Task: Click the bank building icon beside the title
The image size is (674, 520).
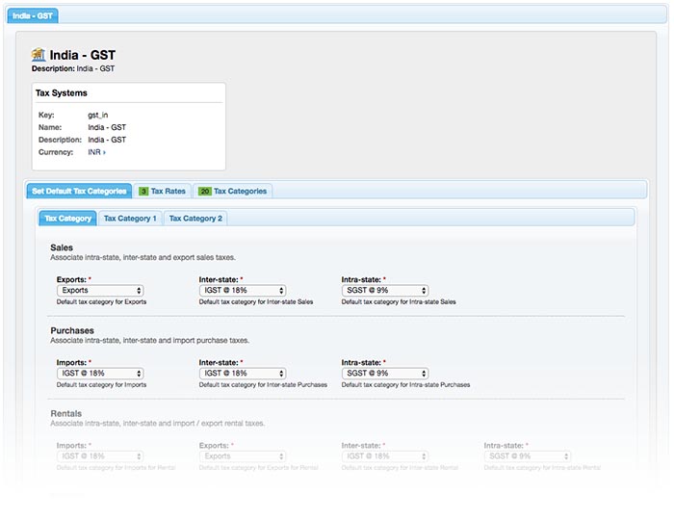Action: (39, 55)
